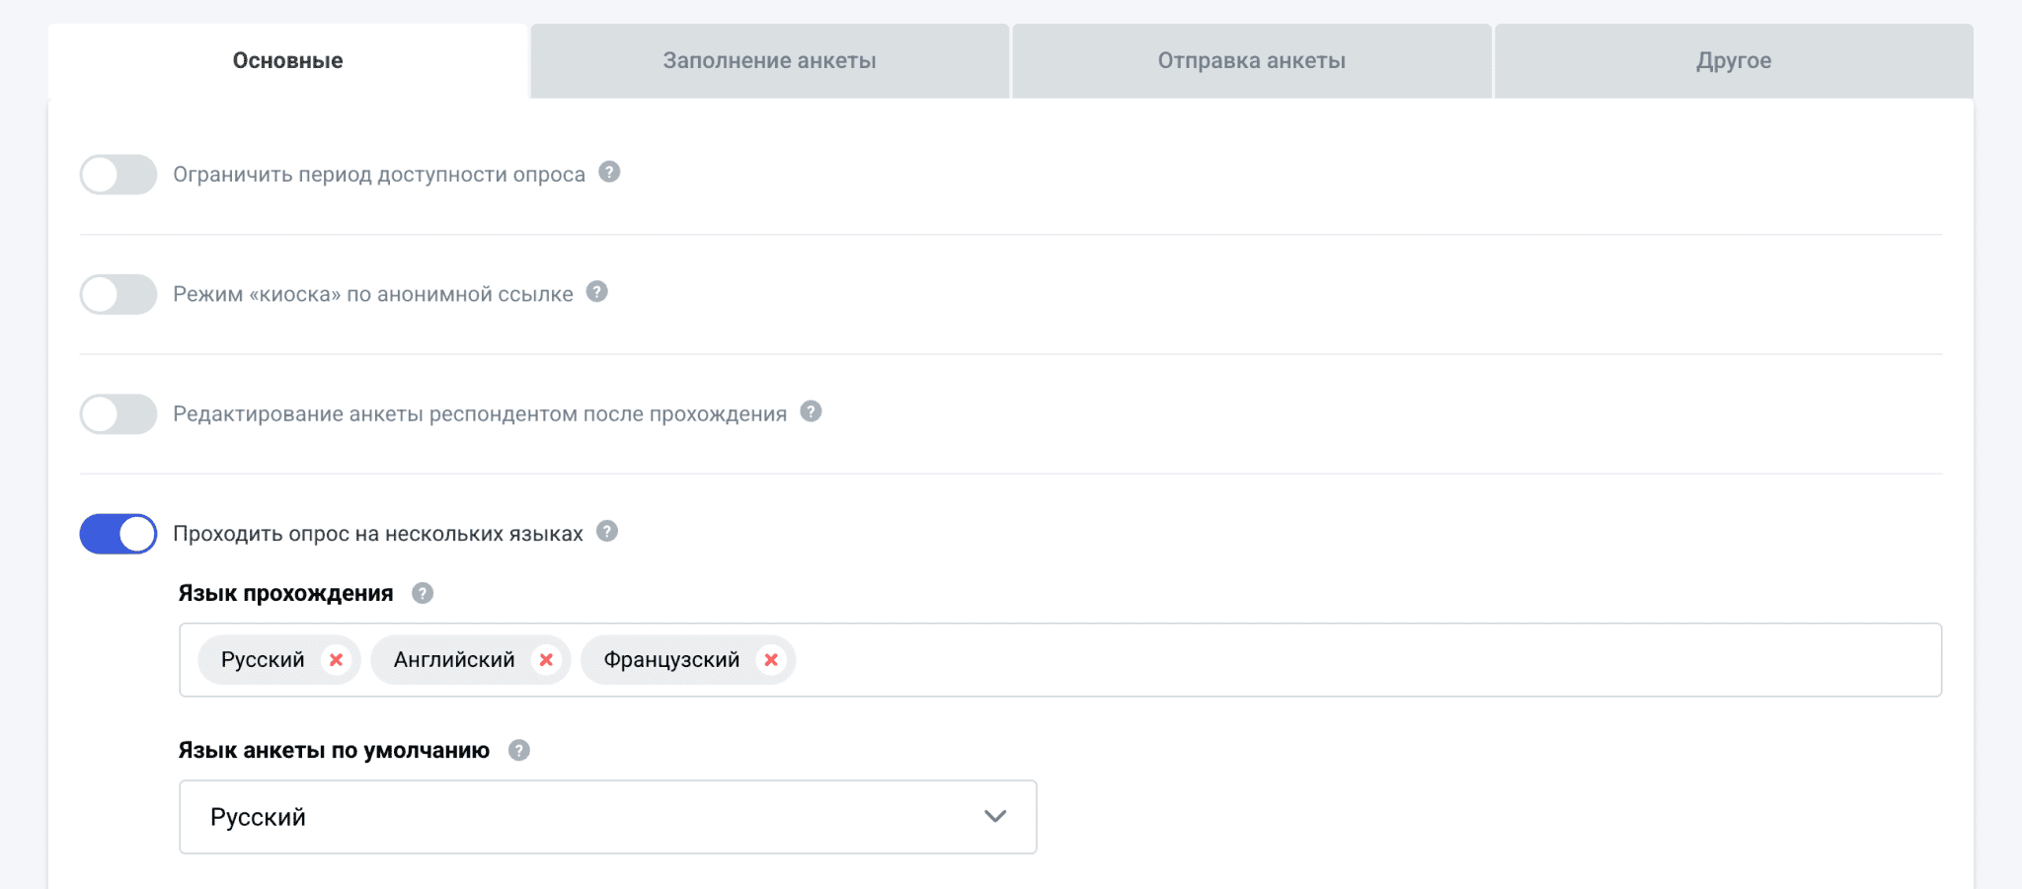Screen dimensions: 2022x889
Task: Open the default survey language dropdown
Action: click(x=607, y=817)
